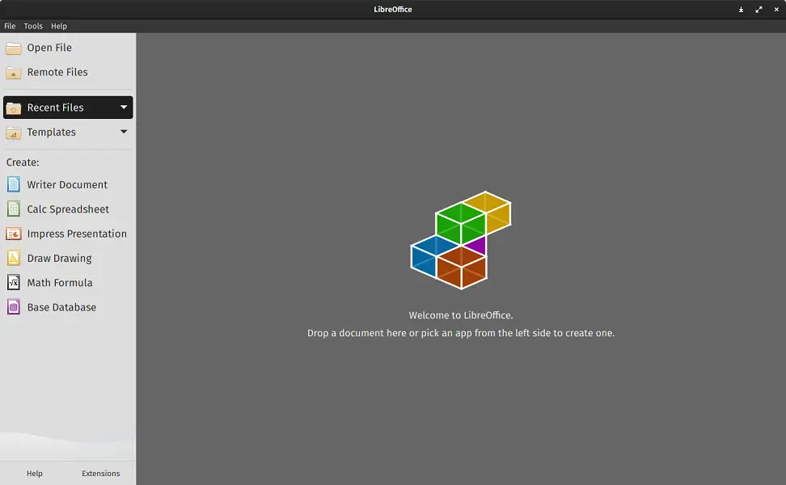
Task: Expand the Recent Files dropdown arrow
Action: click(123, 108)
